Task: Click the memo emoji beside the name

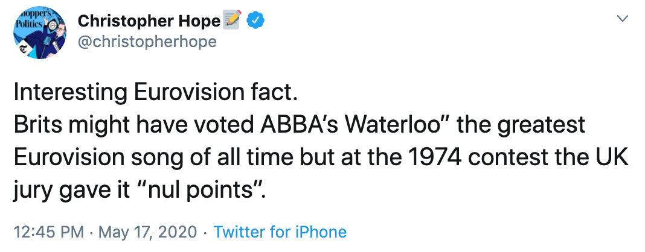Action: coord(233,21)
